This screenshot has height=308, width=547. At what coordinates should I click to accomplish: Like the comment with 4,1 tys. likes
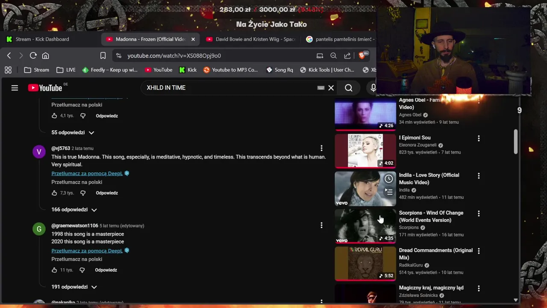click(54, 116)
